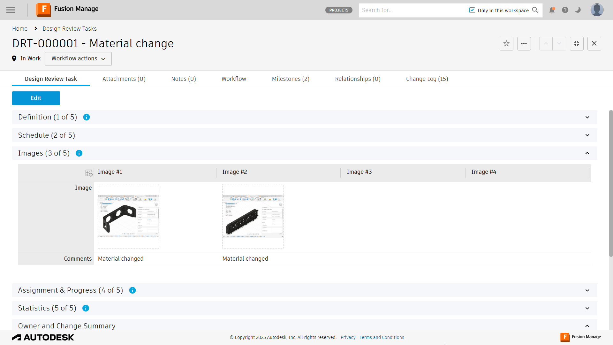
Task: Open the hamburger navigation menu
Action: (x=11, y=10)
